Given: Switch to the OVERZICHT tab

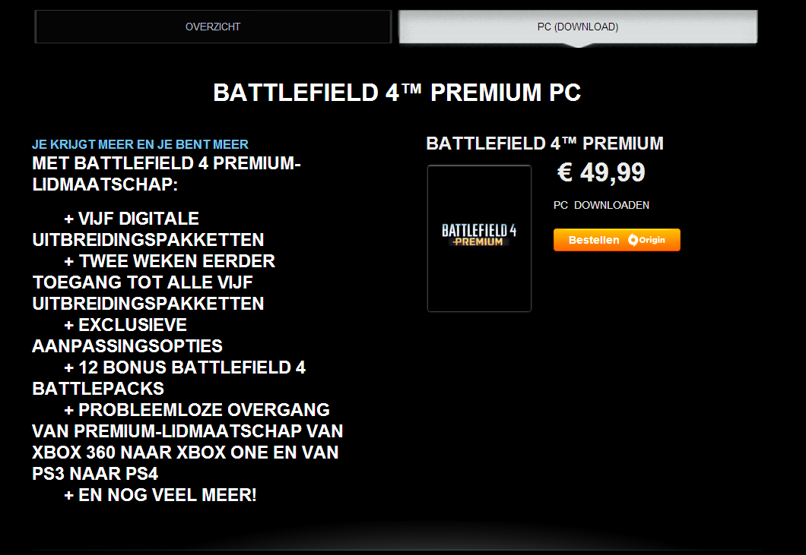Looking at the screenshot, I should (x=213, y=27).
